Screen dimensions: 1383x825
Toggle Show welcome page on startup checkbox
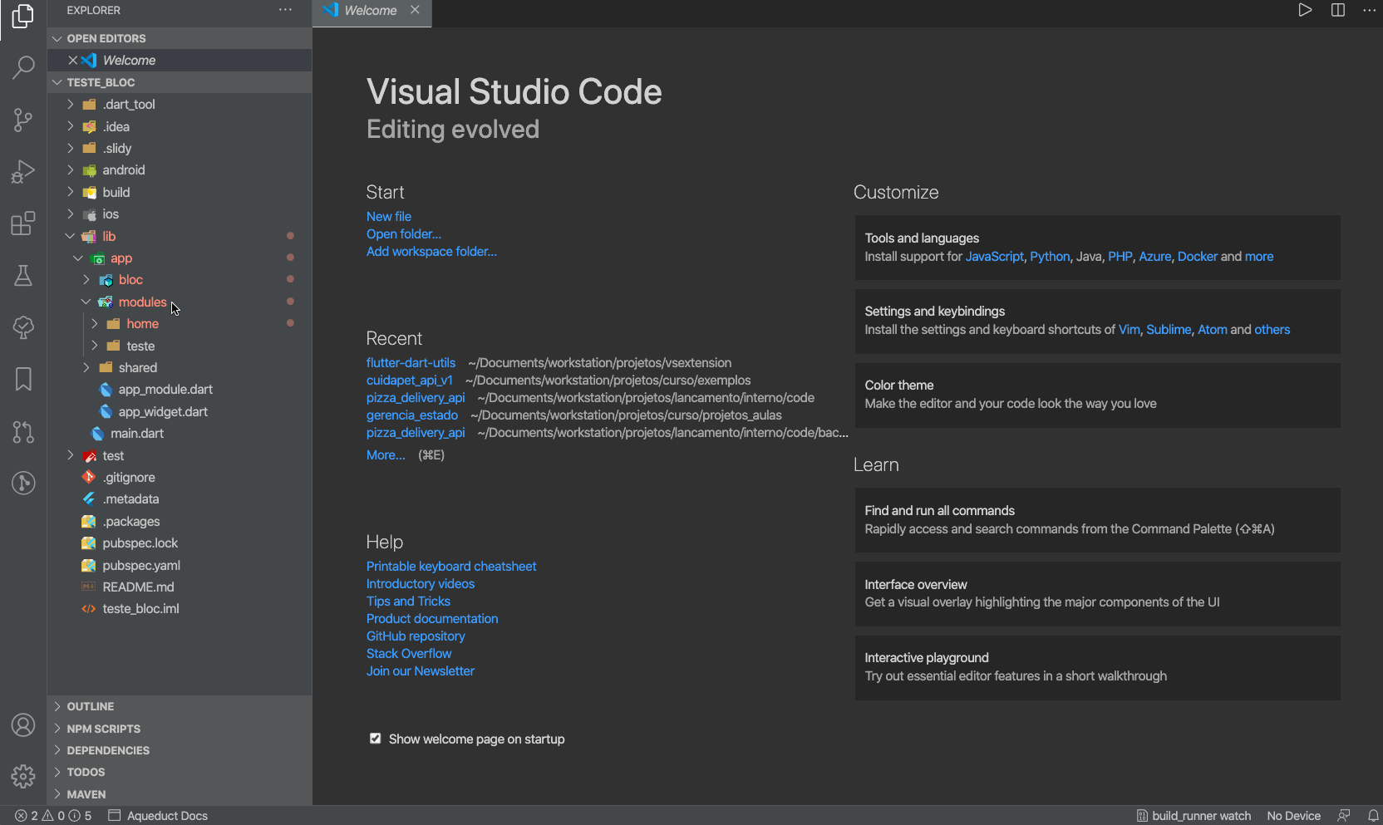tap(376, 739)
